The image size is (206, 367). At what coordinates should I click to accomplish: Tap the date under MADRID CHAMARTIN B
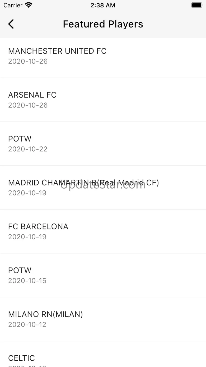pyautogui.click(x=27, y=193)
